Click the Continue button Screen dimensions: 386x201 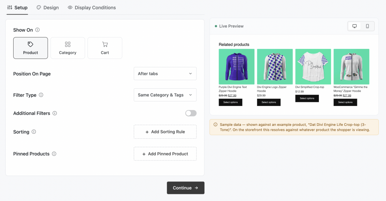coord(185,188)
